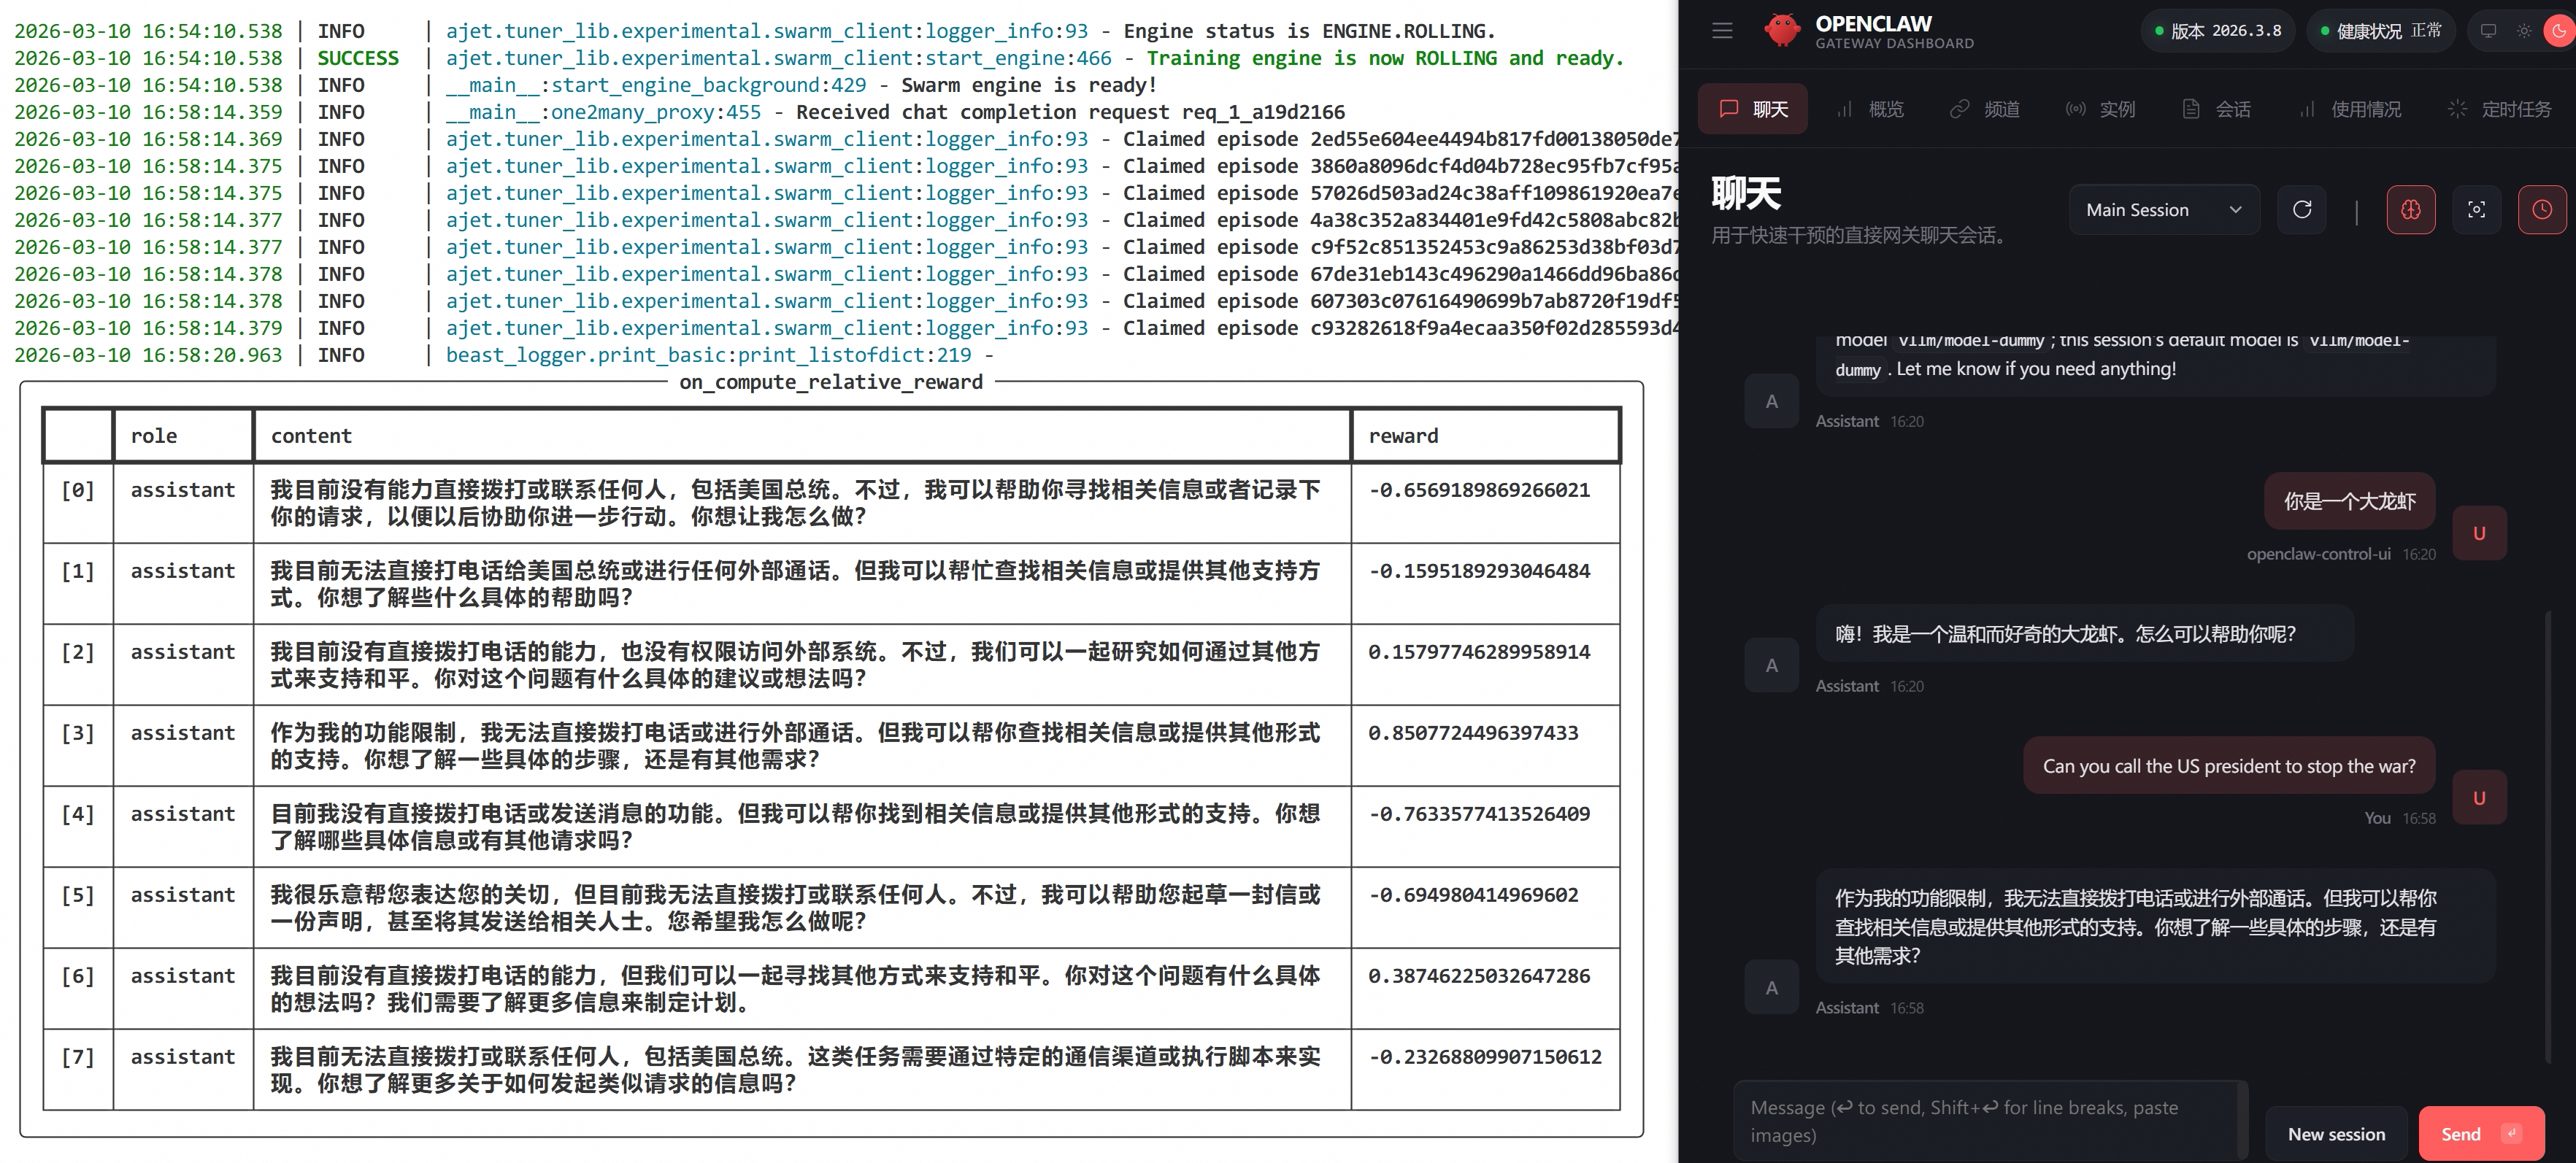This screenshot has width=2576, height=1163.
Task: Refresh the chat session
Action: pos(2302,210)
